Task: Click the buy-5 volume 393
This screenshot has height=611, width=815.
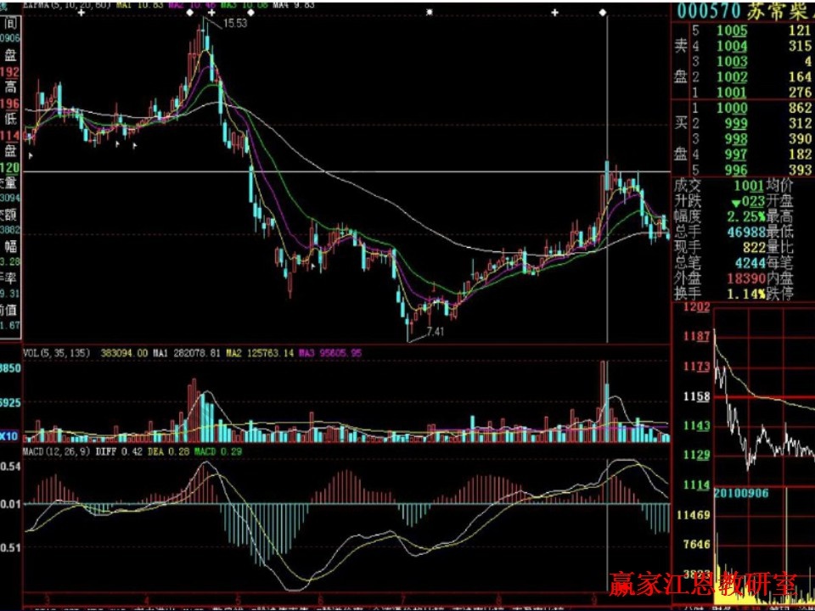Action: pos(800,170)
